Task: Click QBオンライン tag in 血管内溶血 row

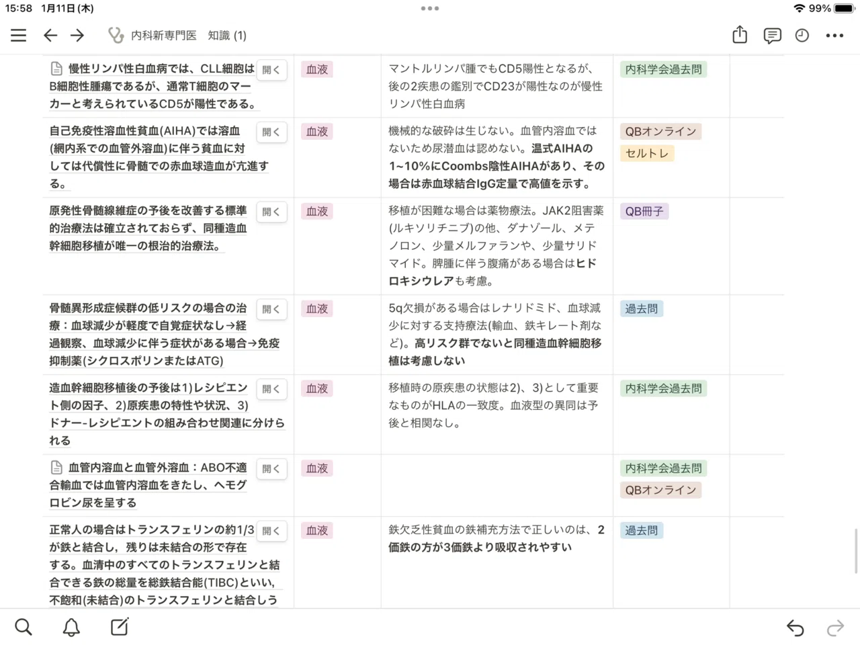Action: [660, 490]
